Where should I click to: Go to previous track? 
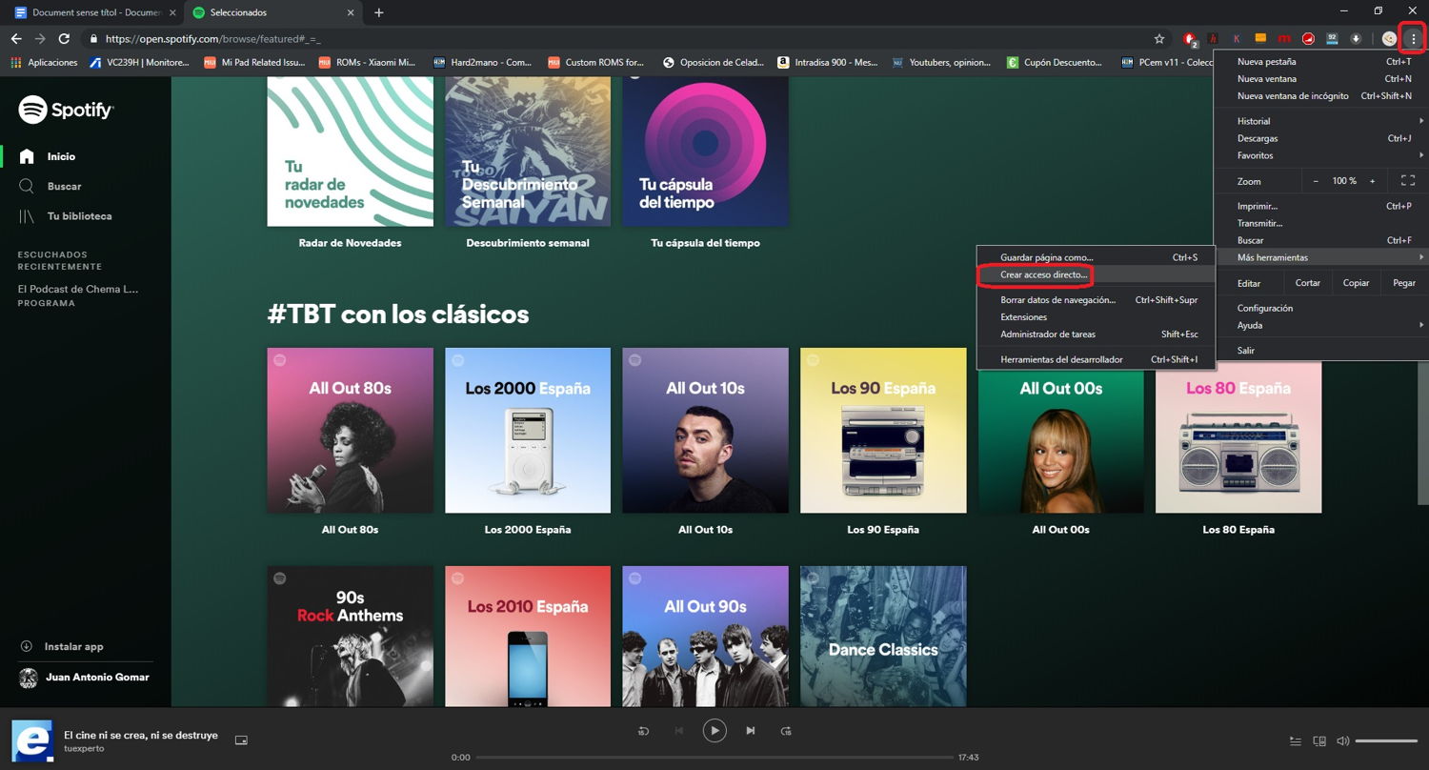click(679, 731)
